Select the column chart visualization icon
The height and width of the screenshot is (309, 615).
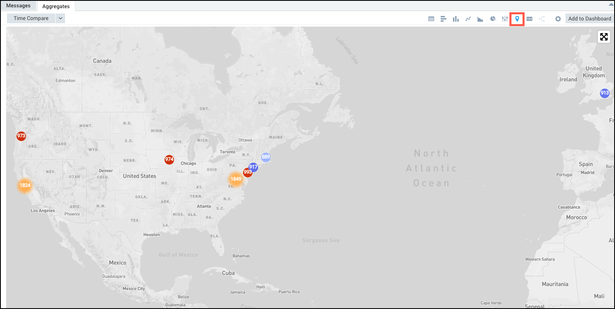point(456,18)
